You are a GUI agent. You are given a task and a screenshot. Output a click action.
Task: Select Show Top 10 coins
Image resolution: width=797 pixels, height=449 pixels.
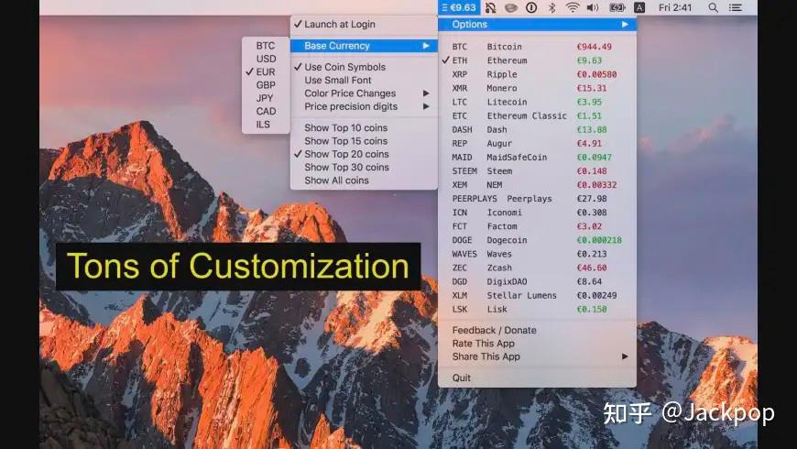[364, 127]
